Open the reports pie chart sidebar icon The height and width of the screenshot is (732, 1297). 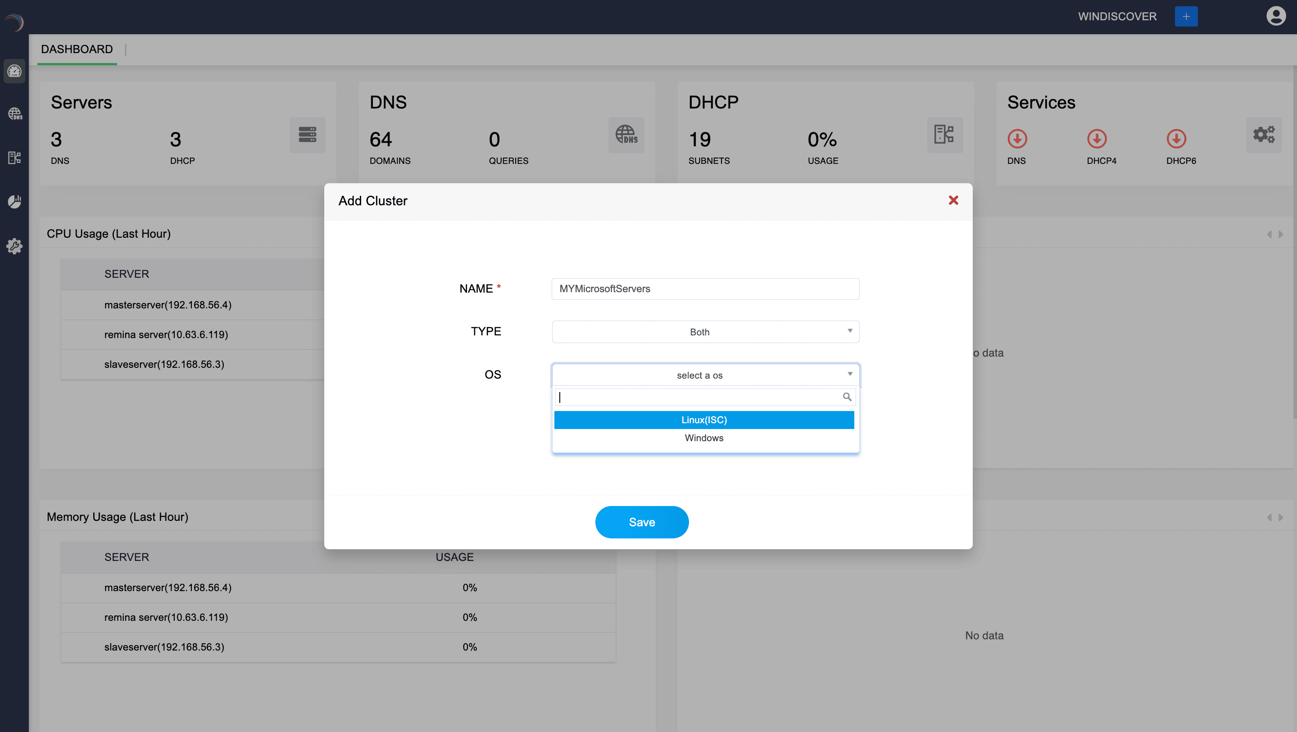[14, 201]
